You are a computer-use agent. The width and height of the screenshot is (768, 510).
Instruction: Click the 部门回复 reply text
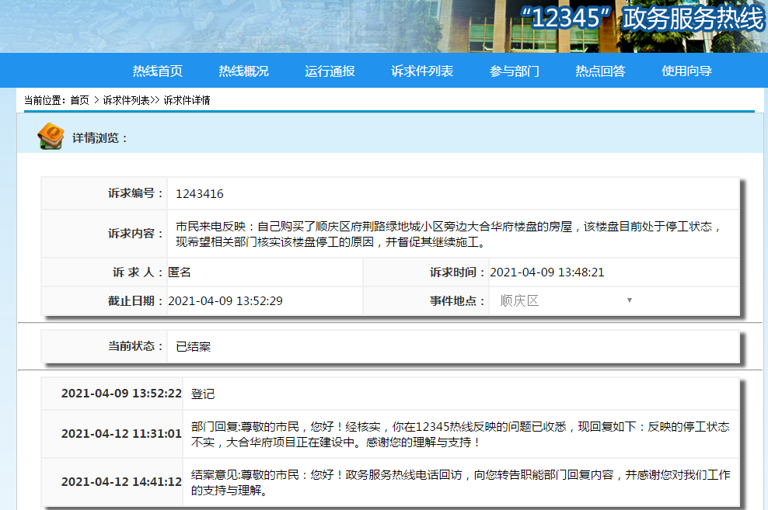pyautogui.click(x=460, y=435)
